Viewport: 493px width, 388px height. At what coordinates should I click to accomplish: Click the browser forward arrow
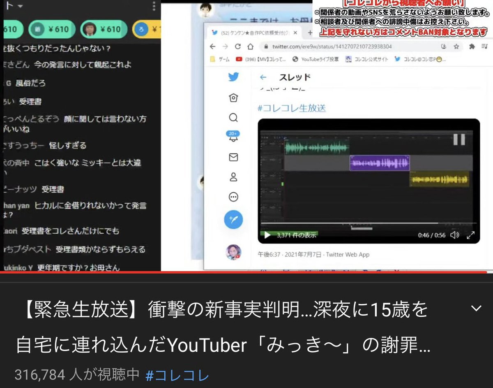(225, 46)
